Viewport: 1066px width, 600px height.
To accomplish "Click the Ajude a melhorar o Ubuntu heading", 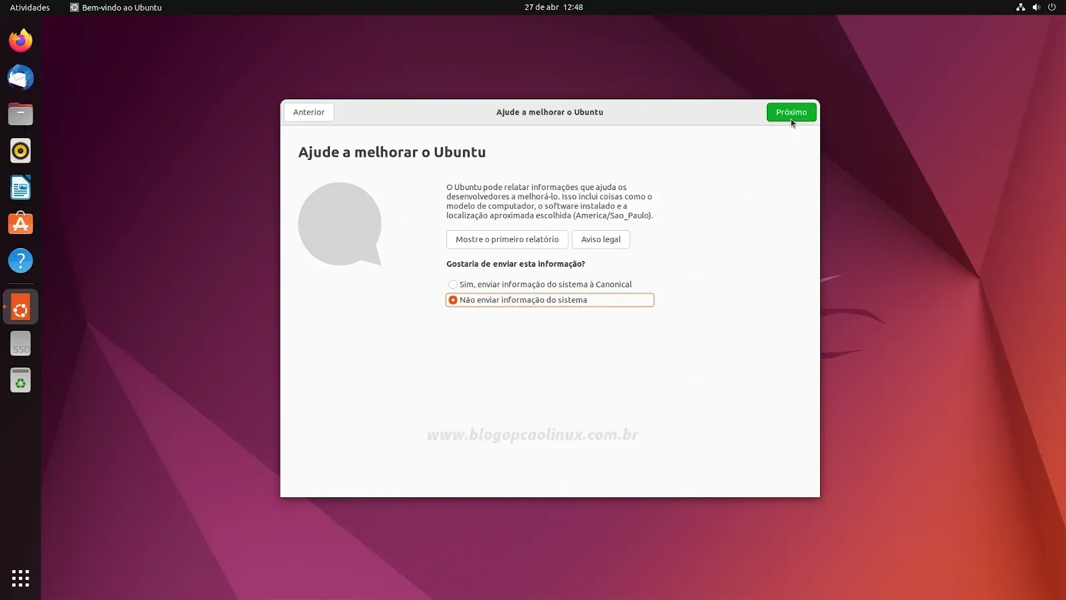I will [392, 152].
